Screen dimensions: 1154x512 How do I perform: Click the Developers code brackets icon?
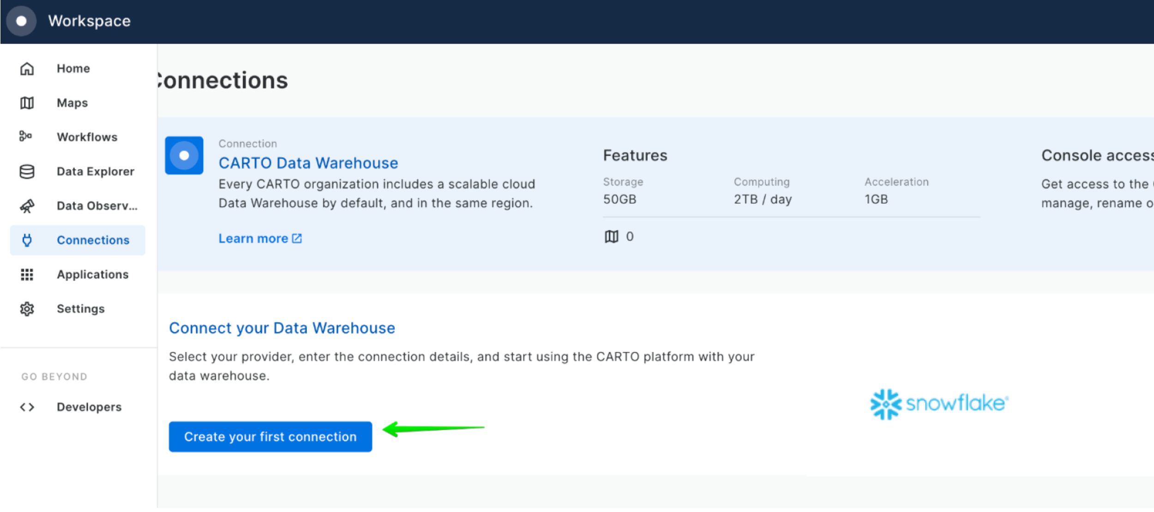[x=27, y=407]
